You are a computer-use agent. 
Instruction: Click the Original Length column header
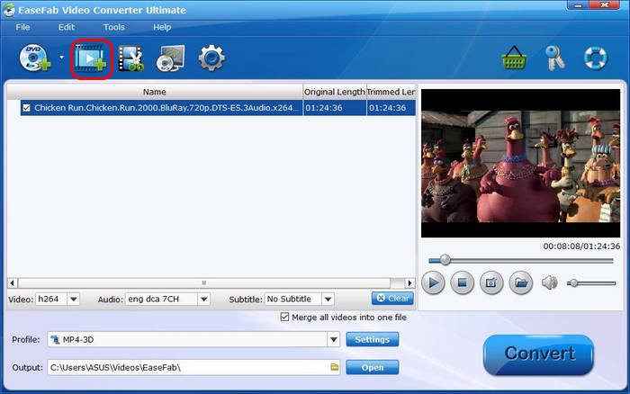click(x=334, y=92)
